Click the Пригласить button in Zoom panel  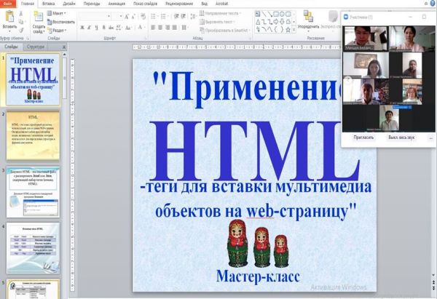tap(364, 137)
